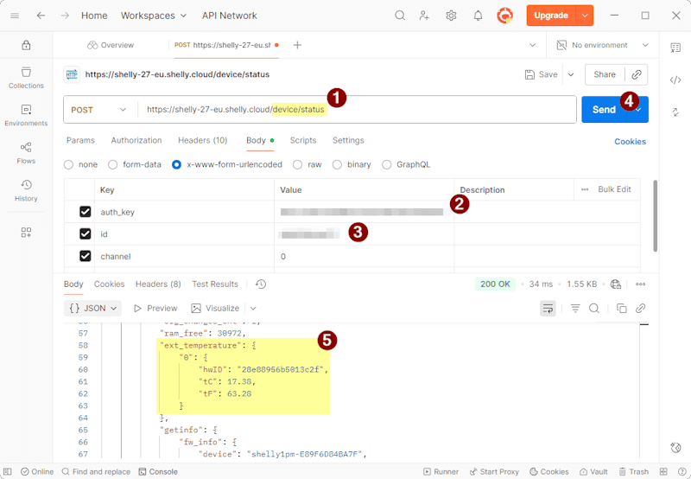Uncheck the auth_key parameter checkbox
Viewport: 691px width, 479px height.
[85, 212]
